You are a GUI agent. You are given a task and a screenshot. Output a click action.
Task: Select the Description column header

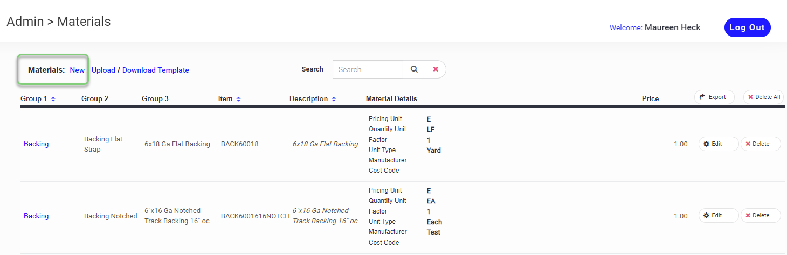(308, 99)
